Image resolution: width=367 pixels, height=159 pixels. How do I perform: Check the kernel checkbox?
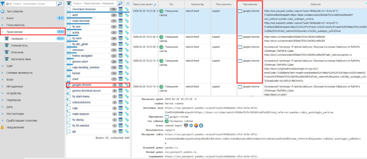point(69,73)
